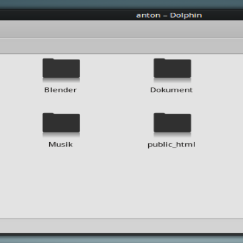Viewport: 243px width, 243px height.
Task: Click the public_html folder name label
Action: point(171,145)
